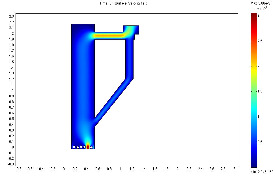Click the x10^-3 exponent label above the color bar
The height and width of the screenshot is (177, 275).
point(262,9)
